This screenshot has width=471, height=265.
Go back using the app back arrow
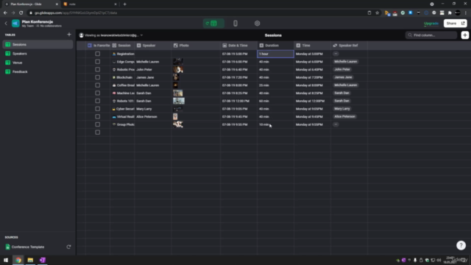tap(6, 24)
